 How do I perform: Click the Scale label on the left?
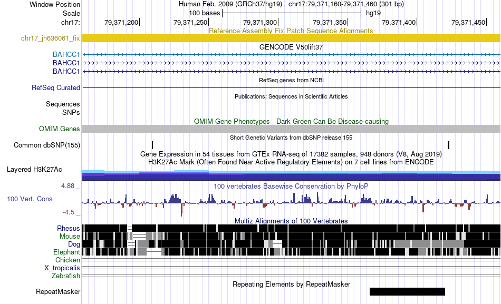click(x=71, y=13)
